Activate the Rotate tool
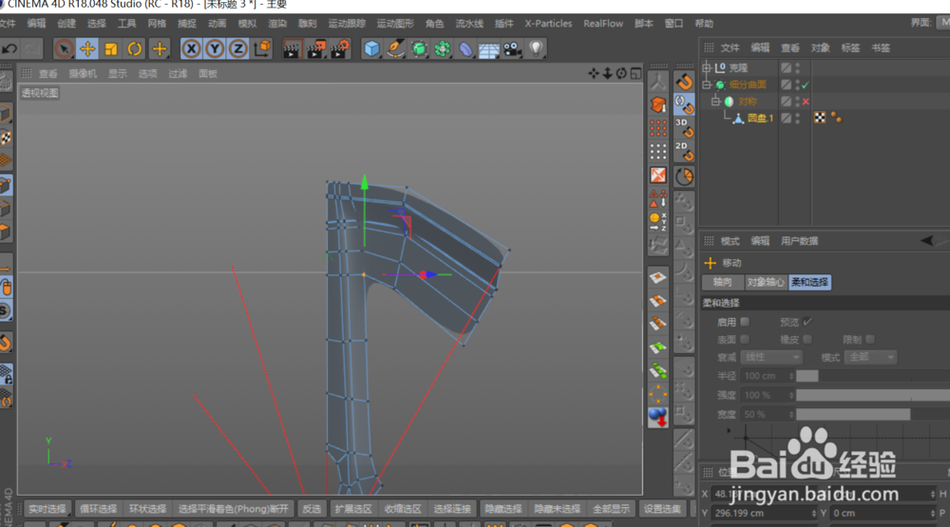 [135, 49]
